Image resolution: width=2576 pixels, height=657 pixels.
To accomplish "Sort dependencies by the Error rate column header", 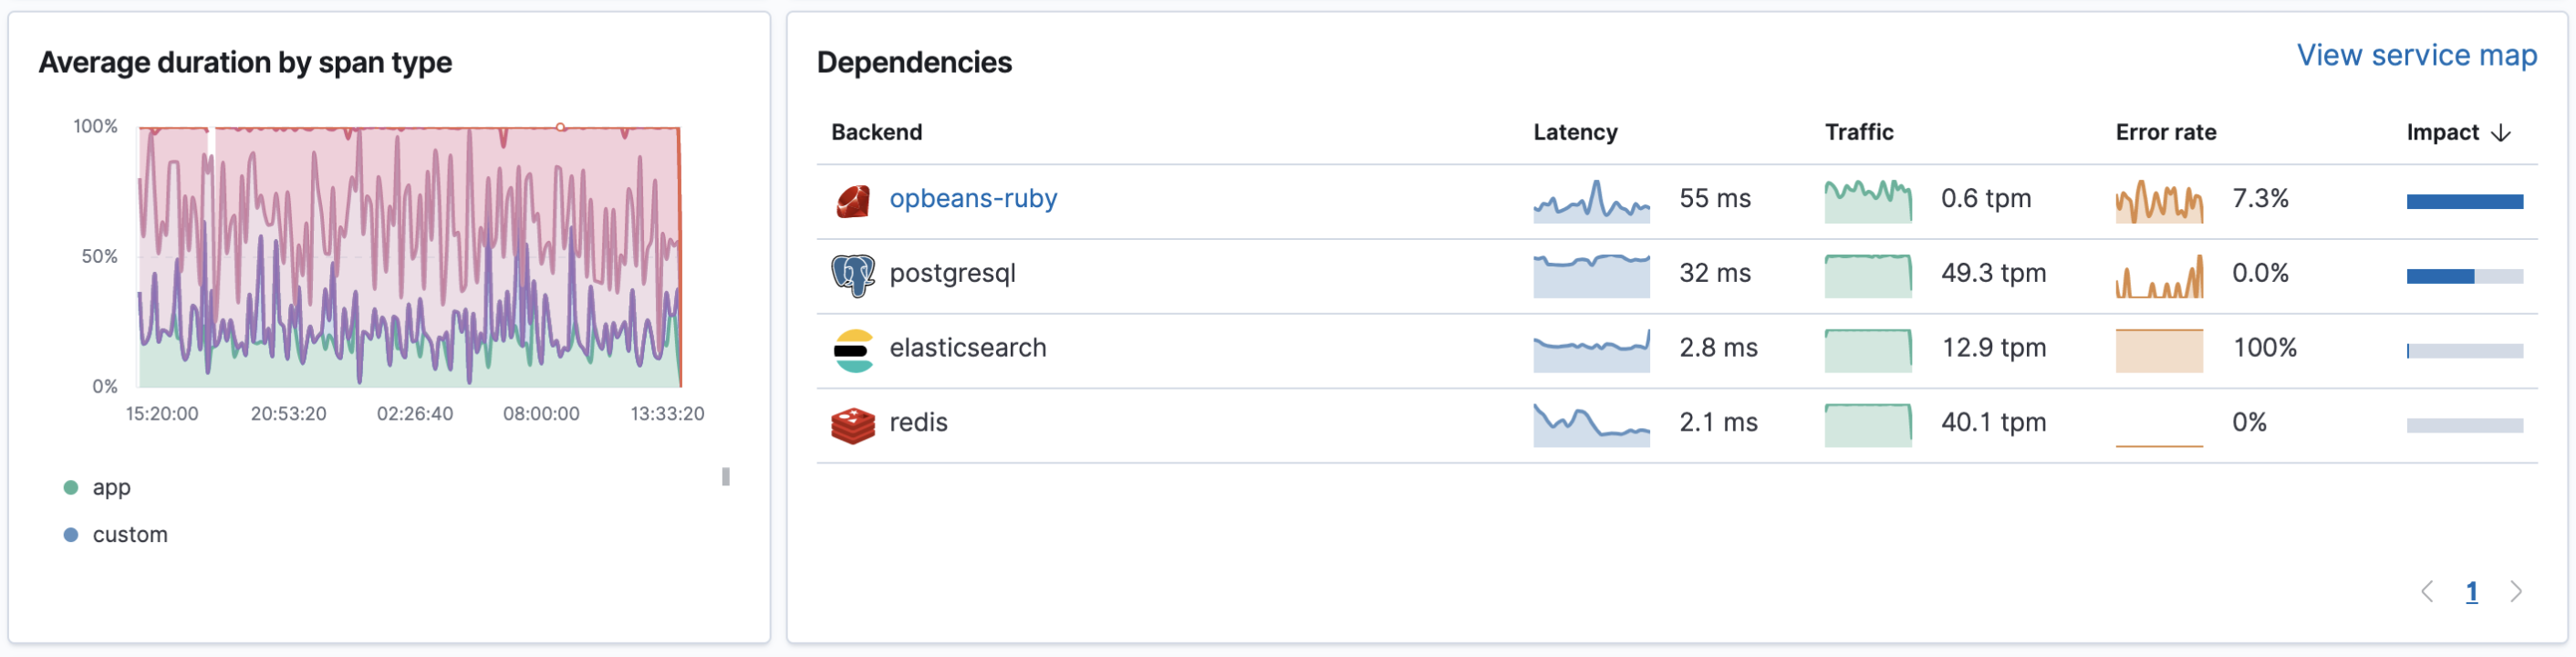I will [x=2165, y=133].
